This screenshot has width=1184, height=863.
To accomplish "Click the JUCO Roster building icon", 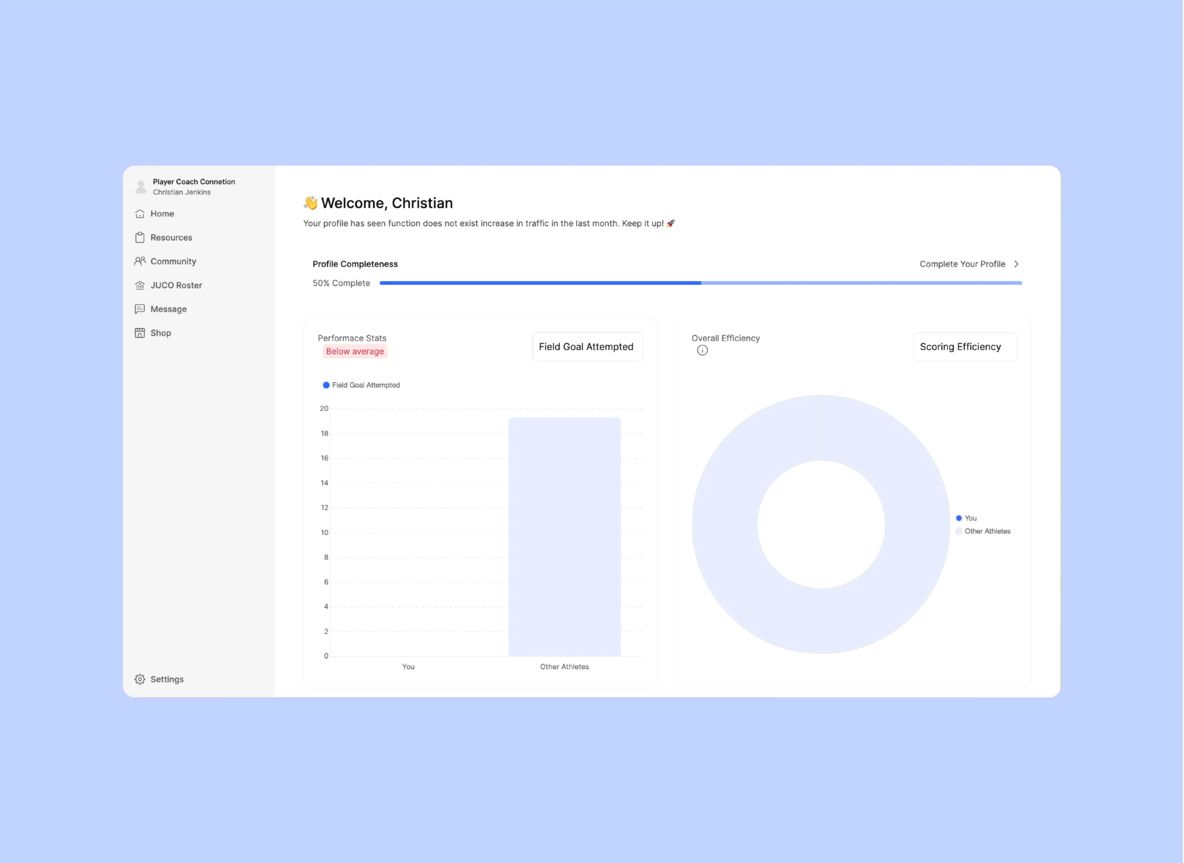I will (140, 285).
